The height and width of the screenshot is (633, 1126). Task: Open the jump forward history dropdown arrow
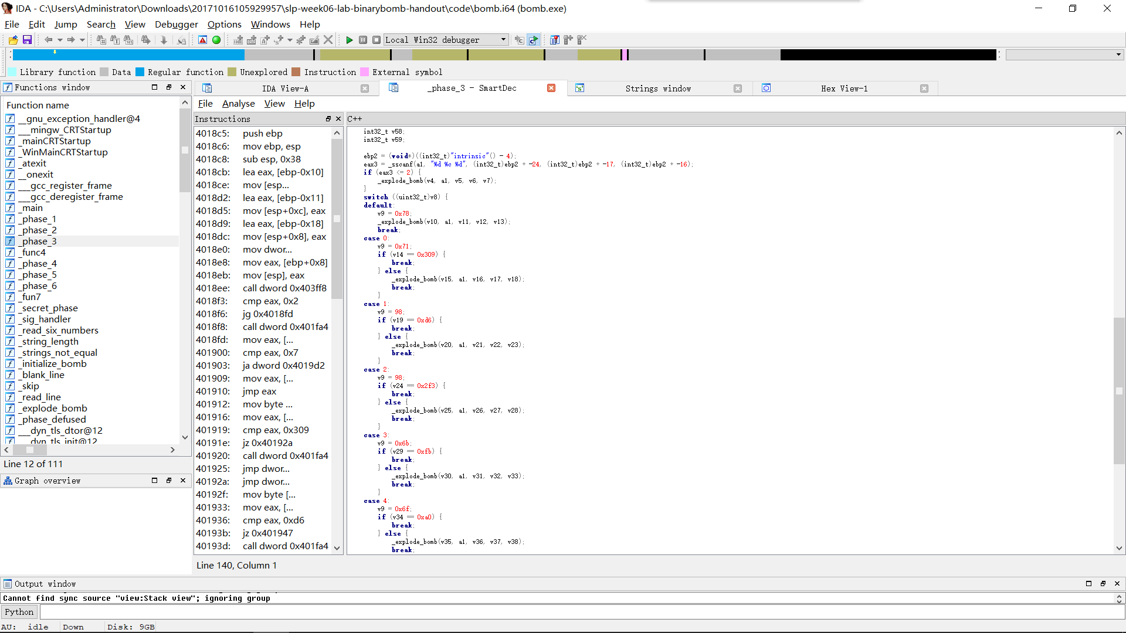(82, 40)
